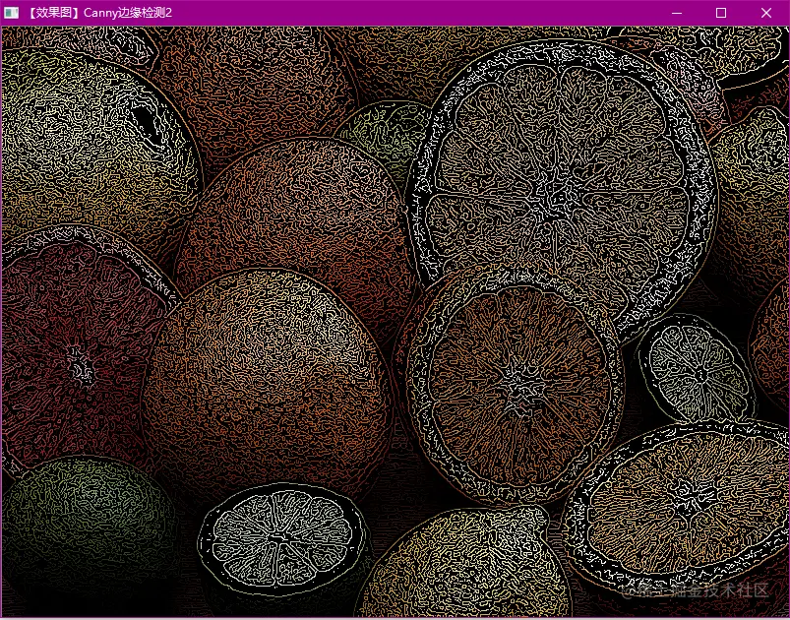The width and height of the screenshot is (790, 620).
Task: Close the Canny边缘检测2 window
Action: [x=765, y=13]
